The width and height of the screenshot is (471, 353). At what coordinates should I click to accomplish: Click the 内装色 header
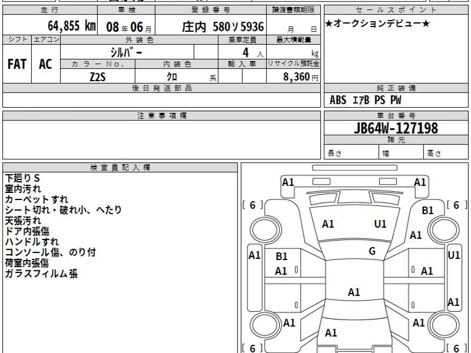click(177, 64)
